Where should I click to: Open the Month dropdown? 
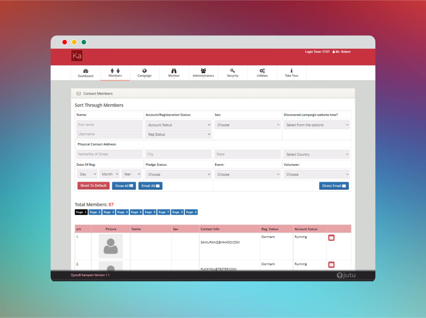click(x=109, y=174)
